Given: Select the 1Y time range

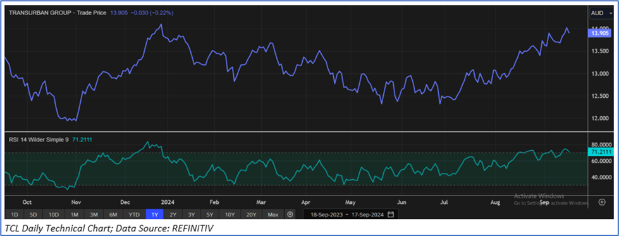Looking at the screenshot, I should [x=154, y=215].
